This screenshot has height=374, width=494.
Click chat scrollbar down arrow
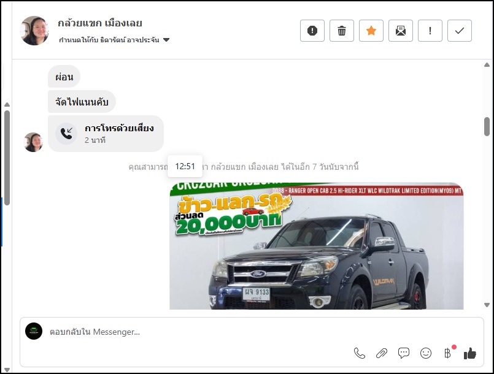tap(487, 305)
